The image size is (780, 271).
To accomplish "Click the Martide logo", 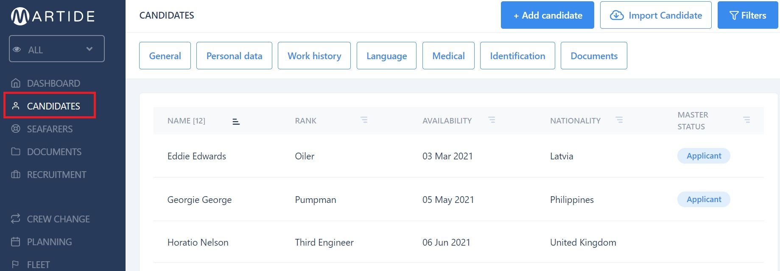I will pyautogui.click(x=53, y=16).
